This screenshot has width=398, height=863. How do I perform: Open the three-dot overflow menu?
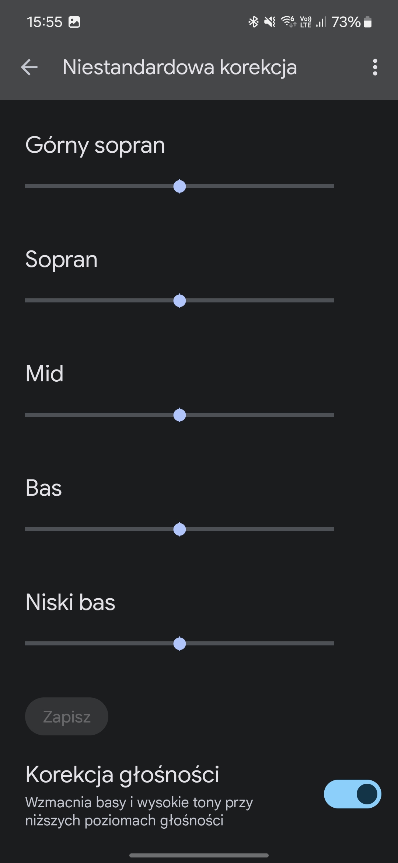pyautogui.click(x=375, y=67)
